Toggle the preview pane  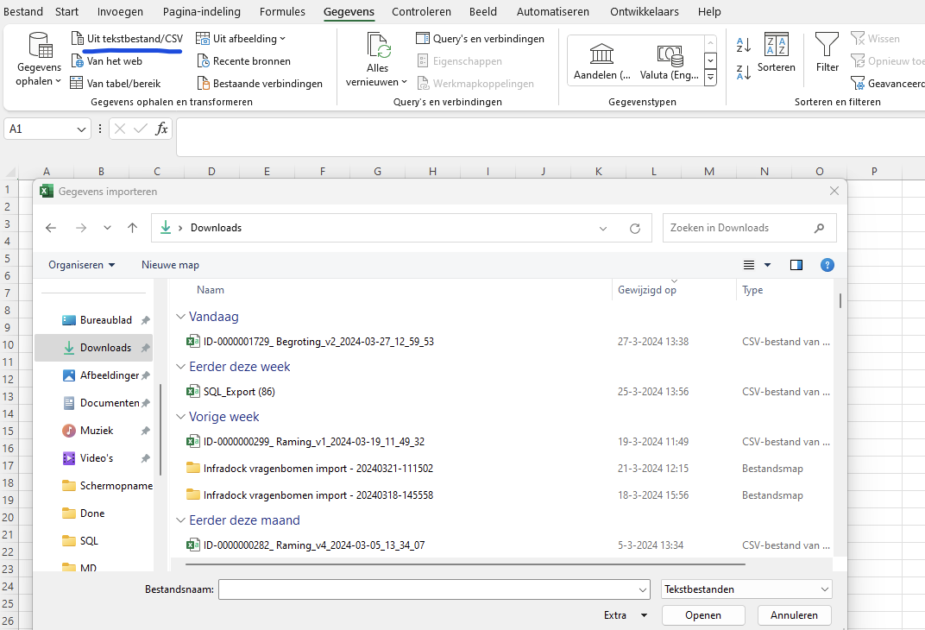[796, 265]
